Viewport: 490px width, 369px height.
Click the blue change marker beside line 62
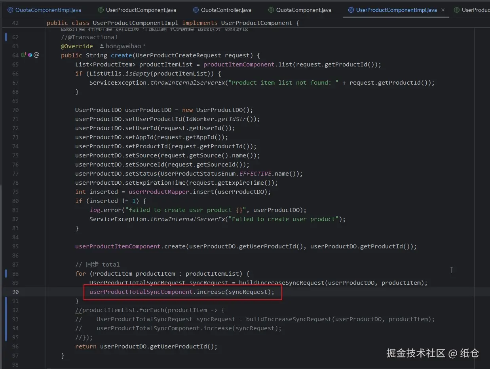point(6,37)
